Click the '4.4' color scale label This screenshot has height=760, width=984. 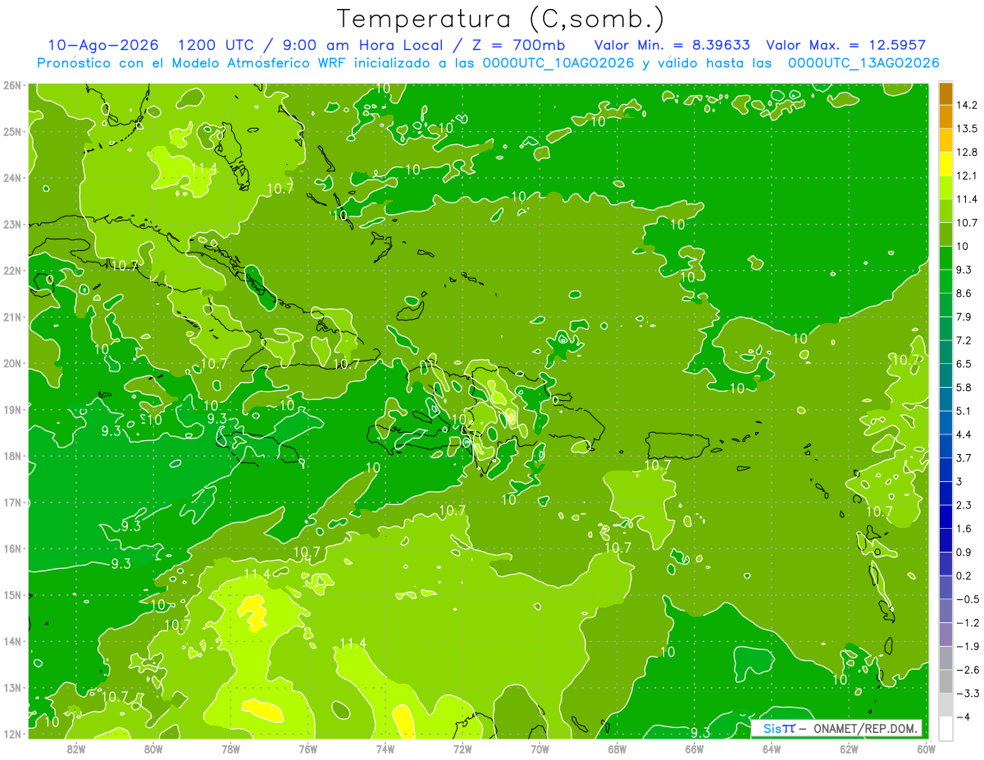[x=964, y=434]
